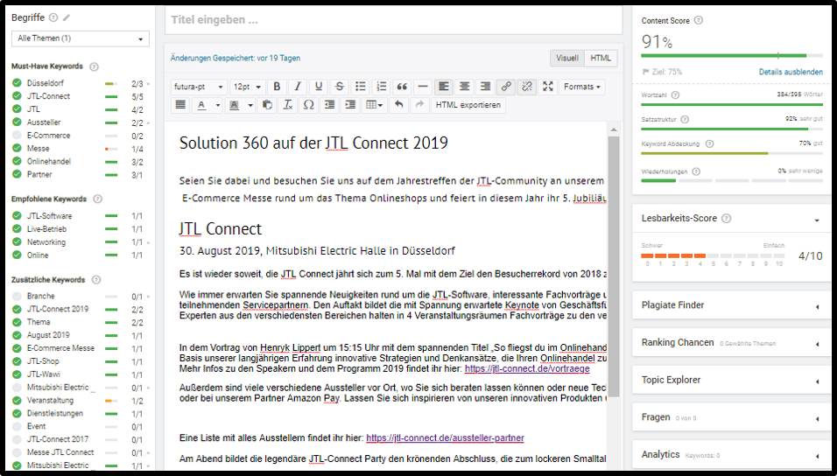Click the grey circle next to Event
This screenshot has height=476, width=837.
coord(17,426)
